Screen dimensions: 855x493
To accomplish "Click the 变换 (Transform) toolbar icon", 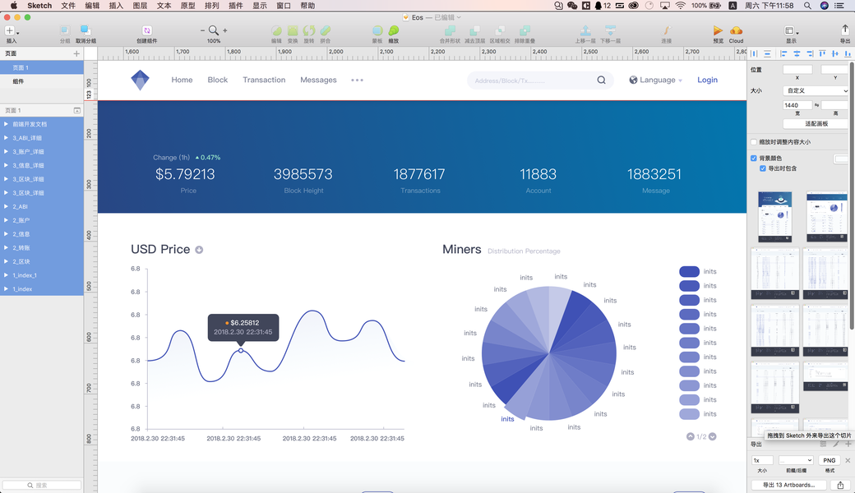I will (293, 30).
